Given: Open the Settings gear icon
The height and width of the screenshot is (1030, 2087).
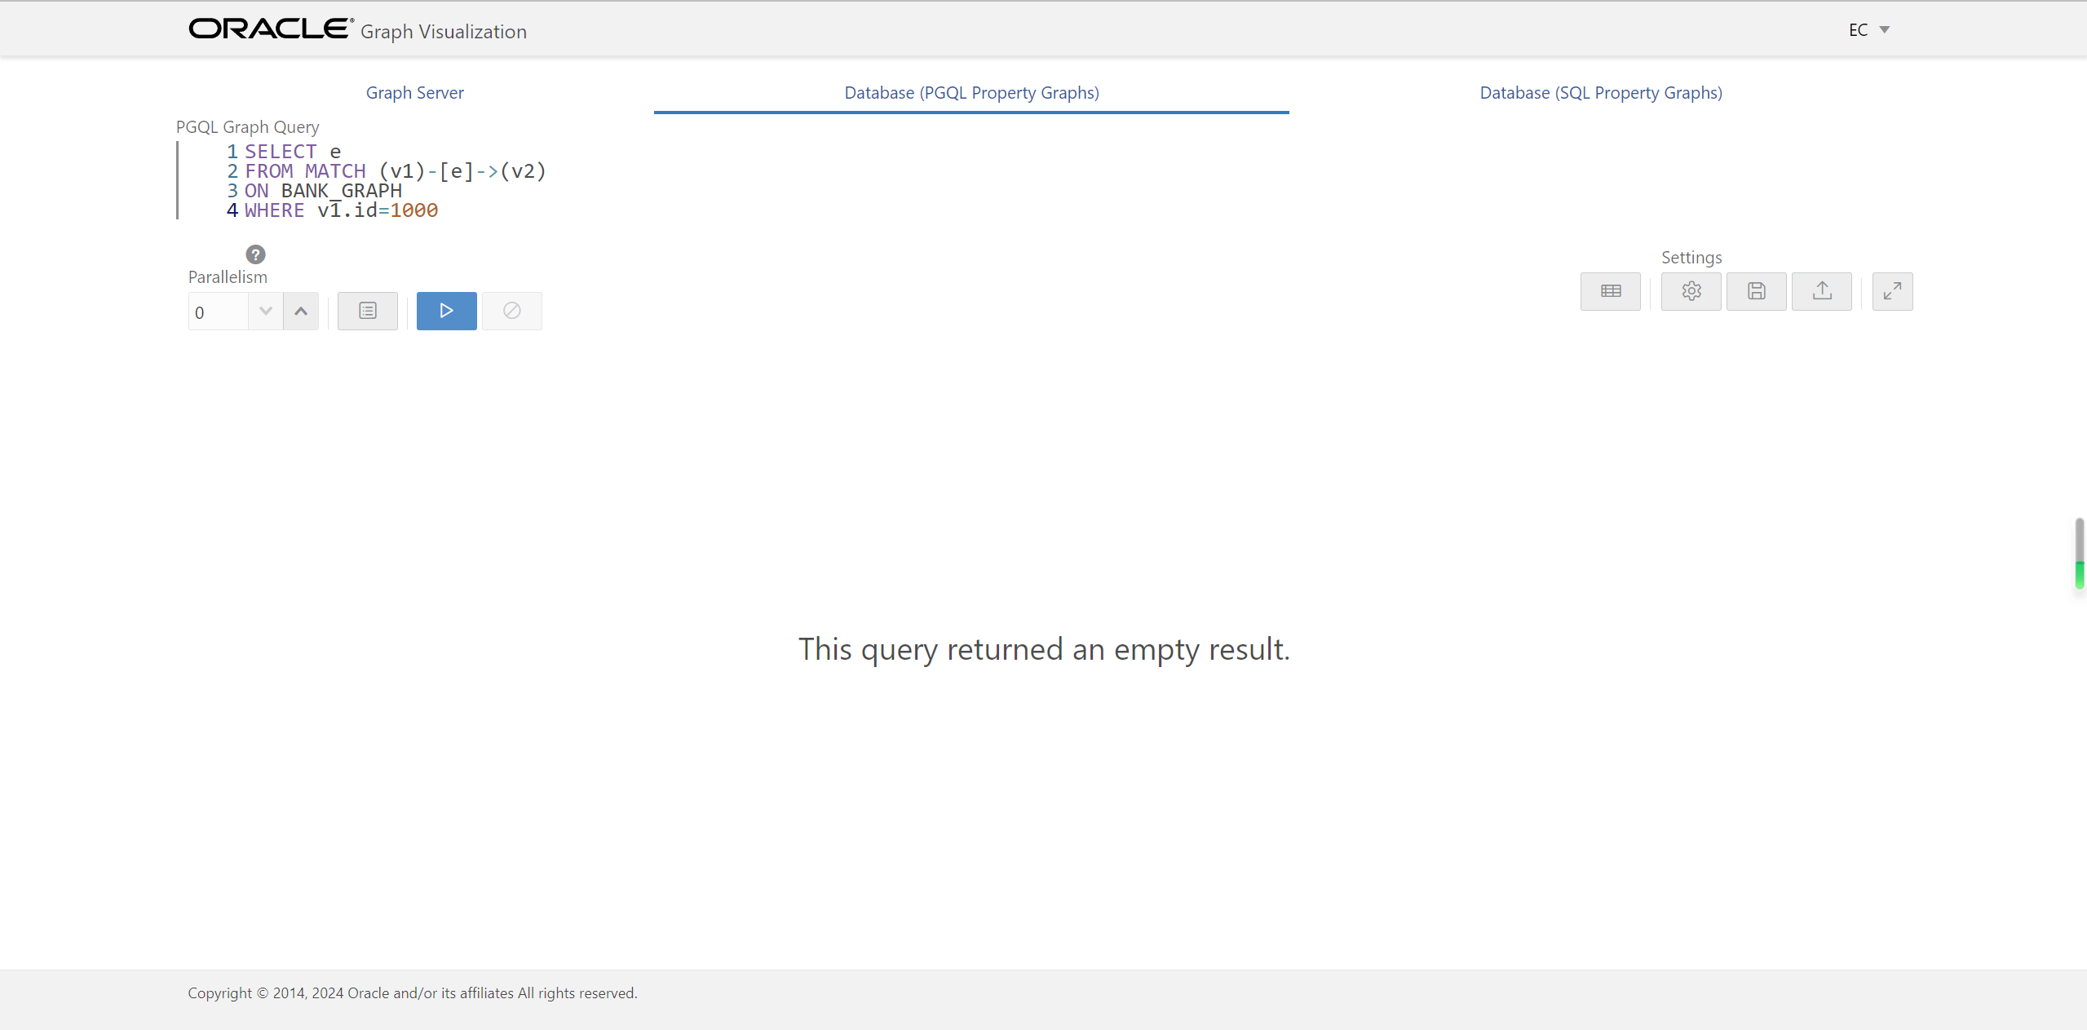Looking at the screenshot, I should [x=1691, y=291].
